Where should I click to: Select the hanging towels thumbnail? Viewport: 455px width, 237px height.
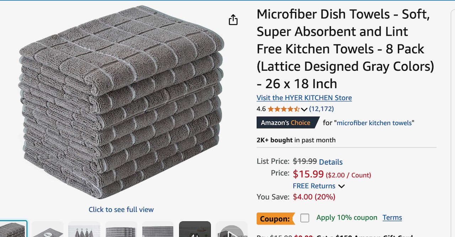tap(85, 229)
